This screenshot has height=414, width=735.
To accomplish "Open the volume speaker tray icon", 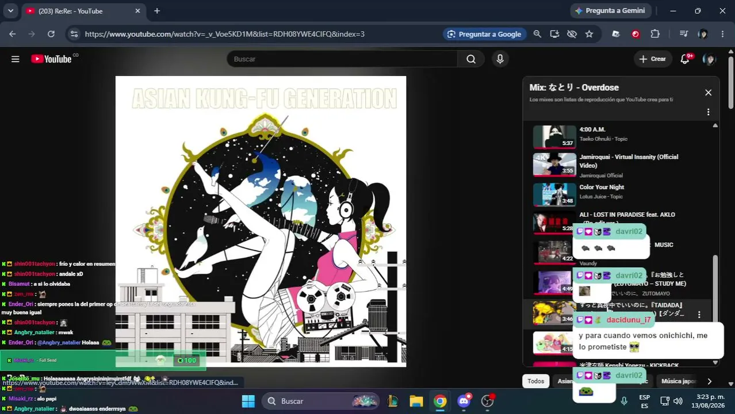I will tap(678, 401).
